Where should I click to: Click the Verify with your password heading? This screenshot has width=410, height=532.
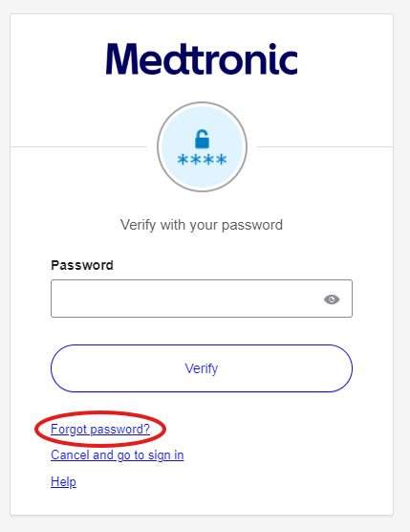(x=202, y=225)
